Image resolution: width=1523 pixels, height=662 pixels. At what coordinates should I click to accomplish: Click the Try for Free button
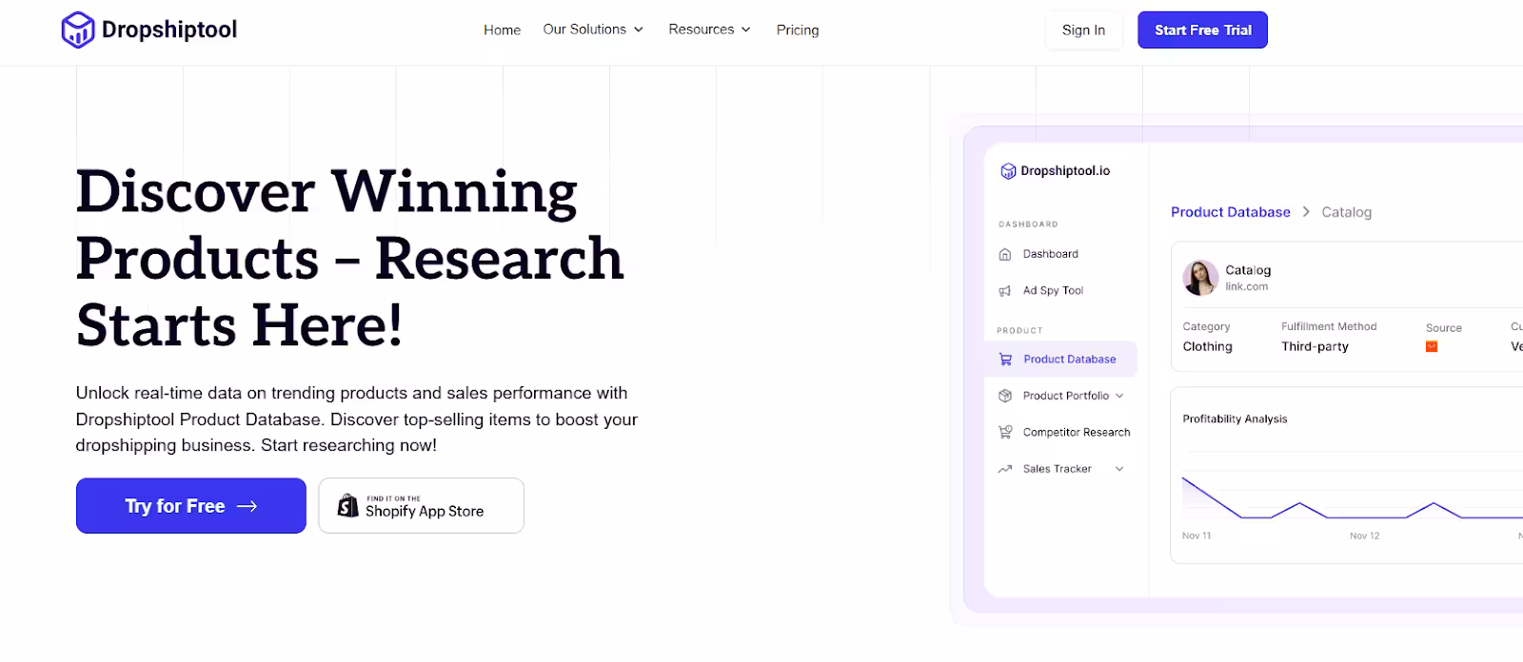click(191, 506)
